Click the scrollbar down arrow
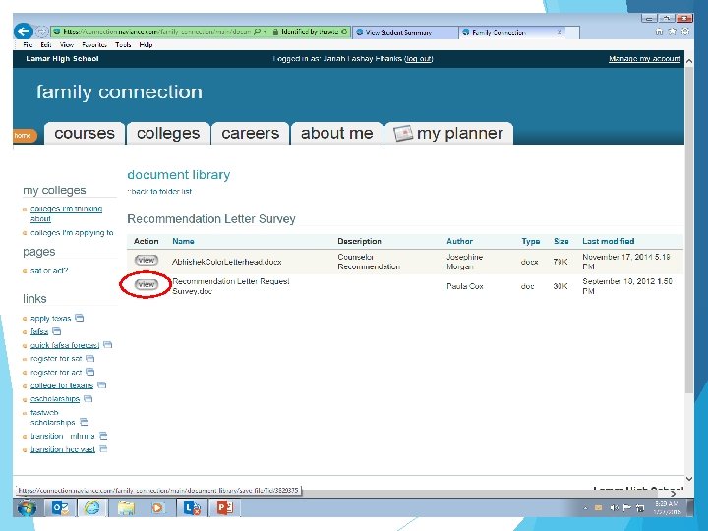The width and height of the screenshot is (708, 531). pos(689,478)
